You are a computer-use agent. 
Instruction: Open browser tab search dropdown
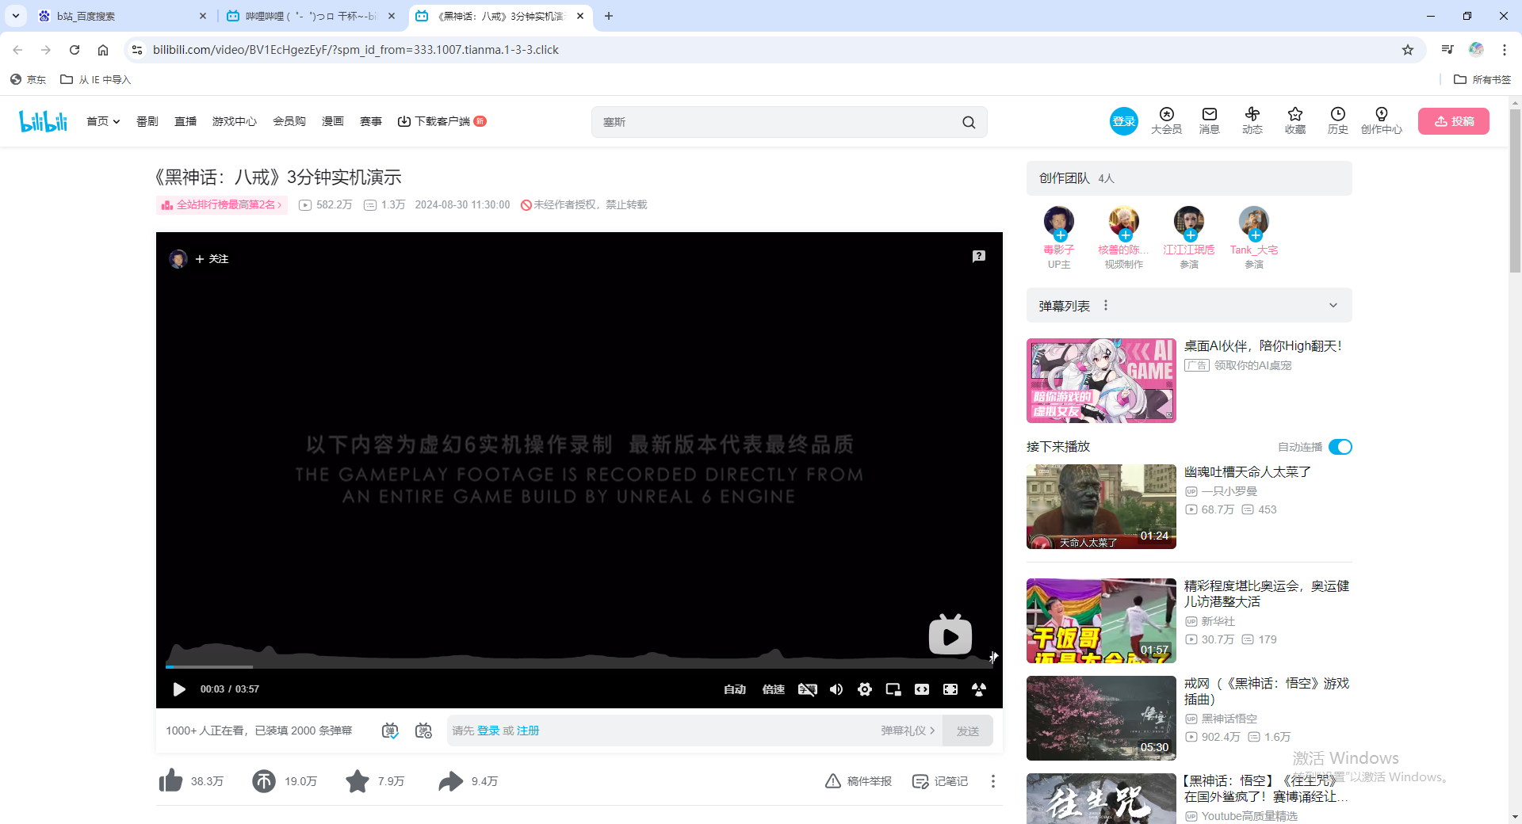point(16,16)
